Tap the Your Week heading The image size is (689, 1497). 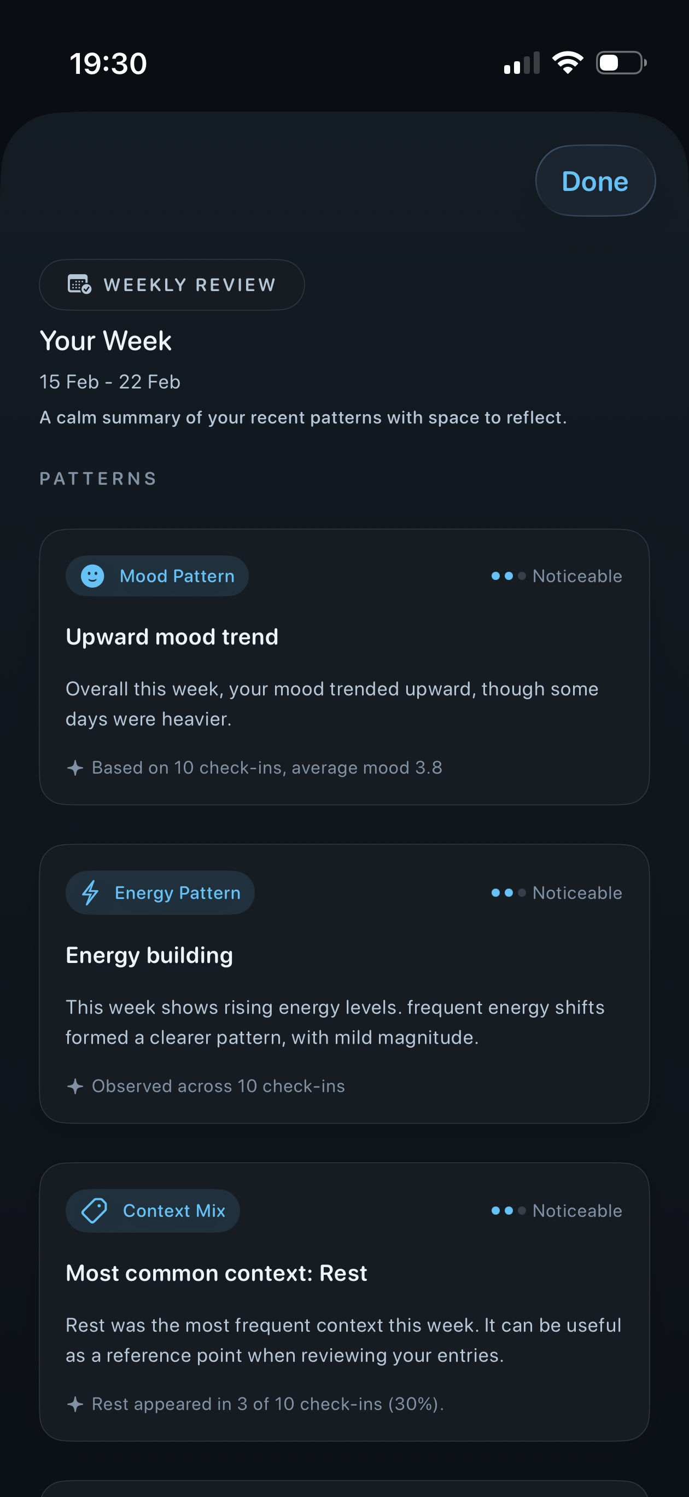tap(105, 340)
